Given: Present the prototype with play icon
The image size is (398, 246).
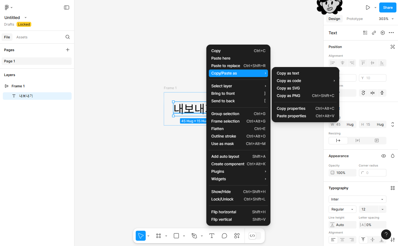Looking at the screenshot, I should tap(368, 7).
